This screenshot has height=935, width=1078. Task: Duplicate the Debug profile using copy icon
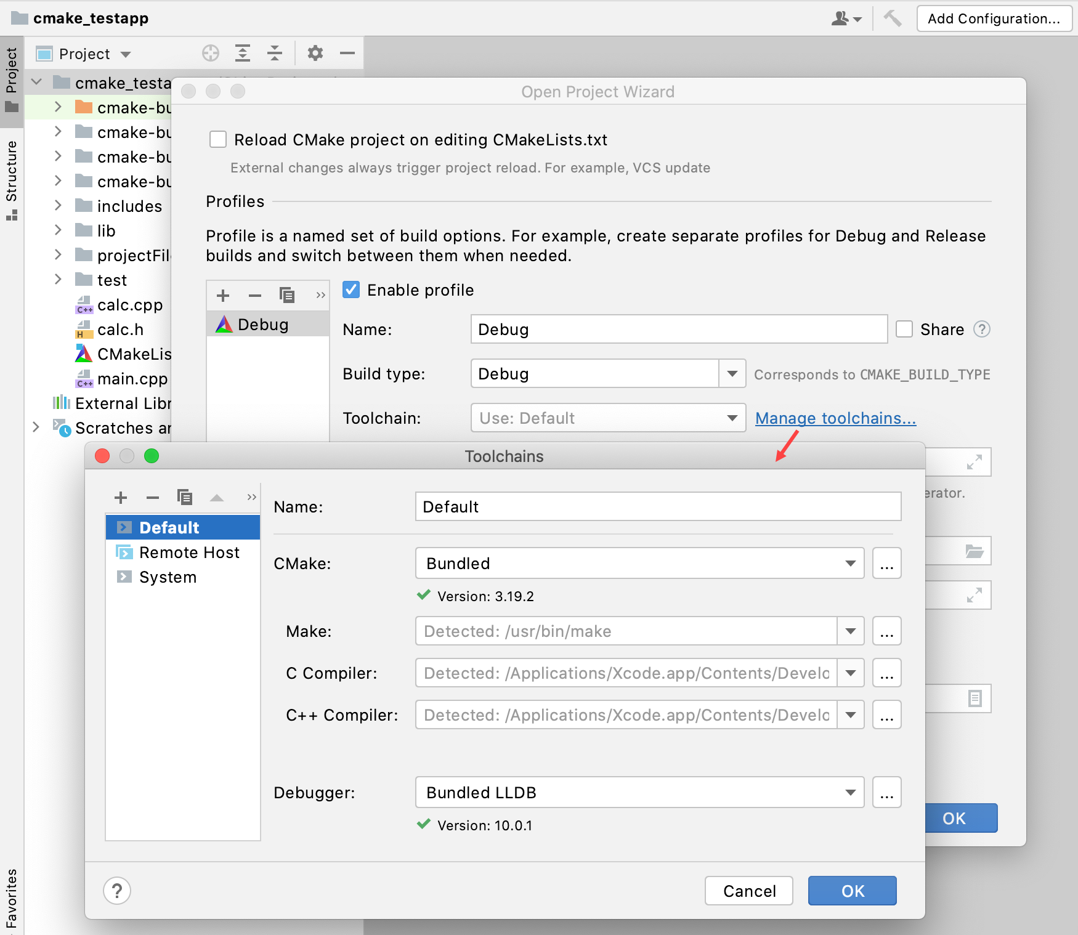[x=287, y=296]
